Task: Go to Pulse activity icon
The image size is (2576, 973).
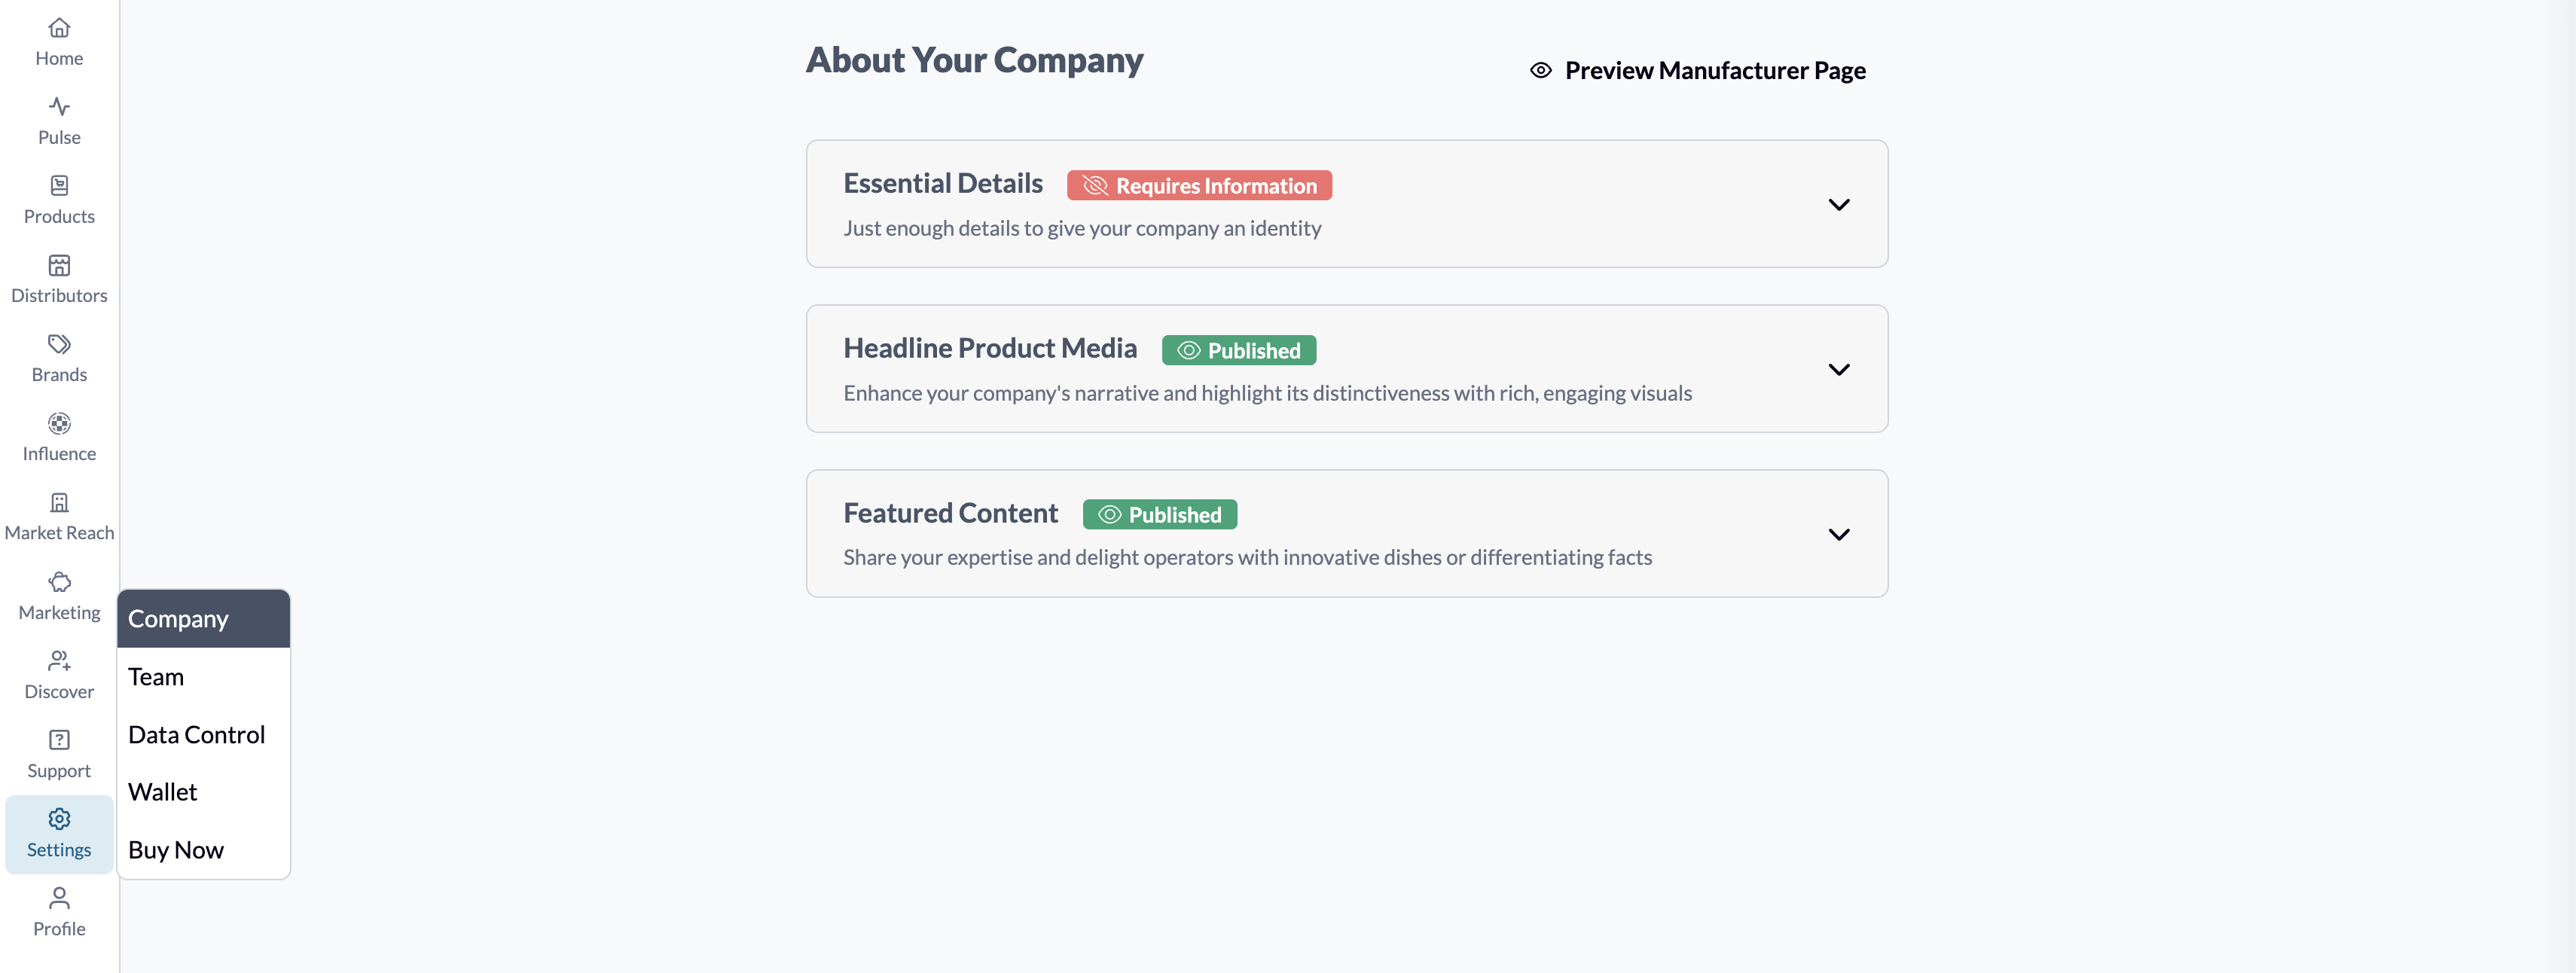Action: click(x=59, y=107)
